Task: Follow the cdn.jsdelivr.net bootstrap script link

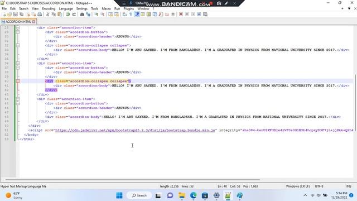Action: pyautogui.click(x=135, y=130)
